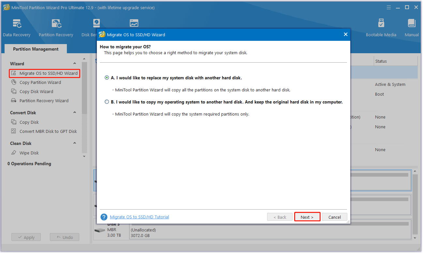The width and height of the screenshot is (423, 253).
Task: Collapse the Convert Disk section
Action: point(75,112)
